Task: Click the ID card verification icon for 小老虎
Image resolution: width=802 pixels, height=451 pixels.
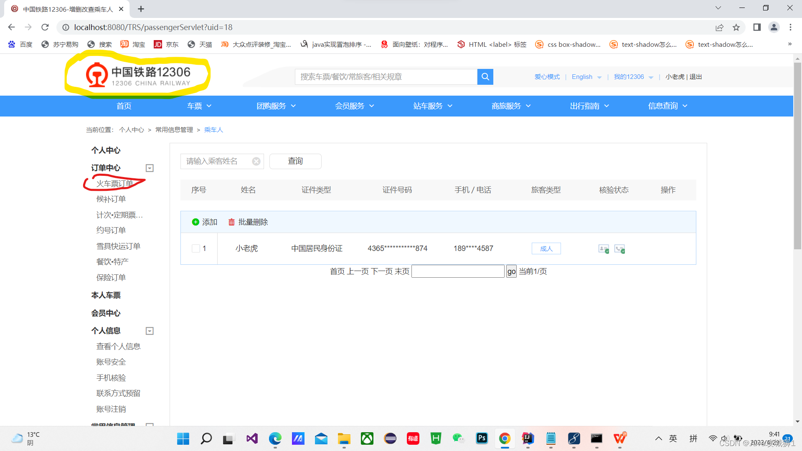Action: coord(603,248)
